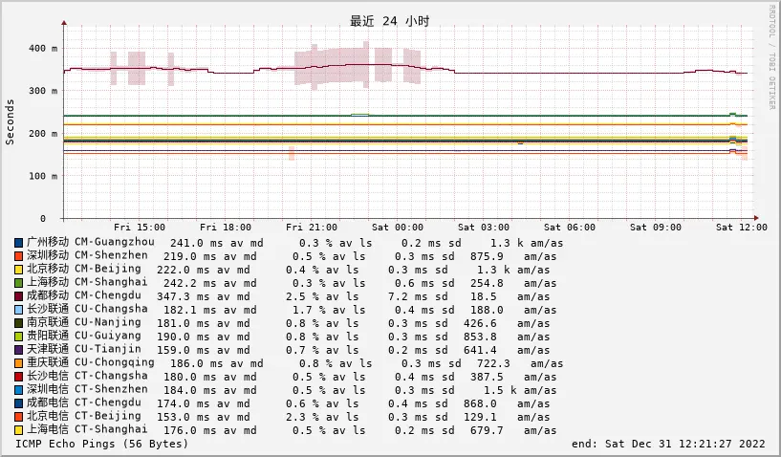Select the CM-Shanghai green legend swatch
This screenshot has height=457, width=781.
pyautogui.click(x=19, y=283)
